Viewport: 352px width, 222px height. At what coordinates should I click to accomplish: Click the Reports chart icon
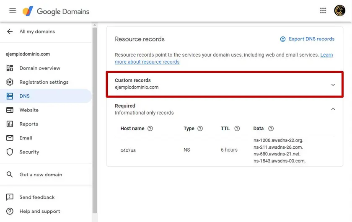click(10, 124)
